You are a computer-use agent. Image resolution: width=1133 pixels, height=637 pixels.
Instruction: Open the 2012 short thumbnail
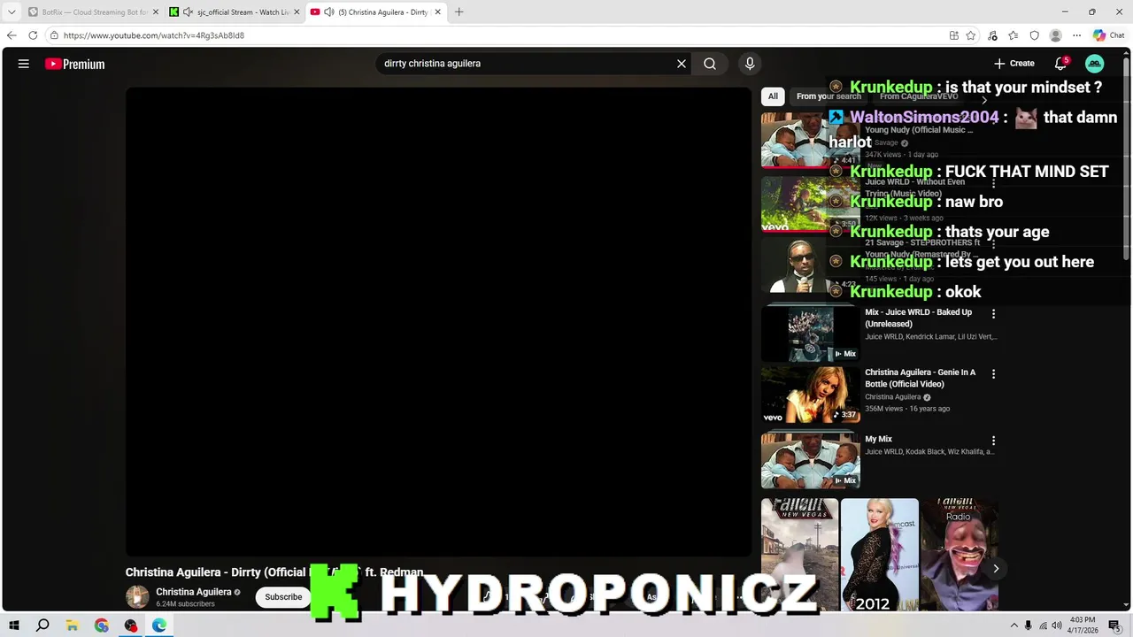click(879, 555)
